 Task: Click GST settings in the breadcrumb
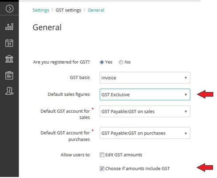[x=68, y=10]
